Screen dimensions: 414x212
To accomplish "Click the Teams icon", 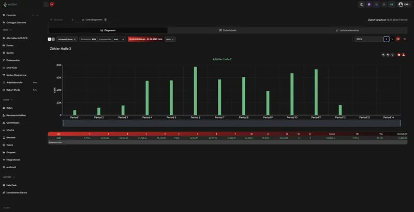I will 4,145.
